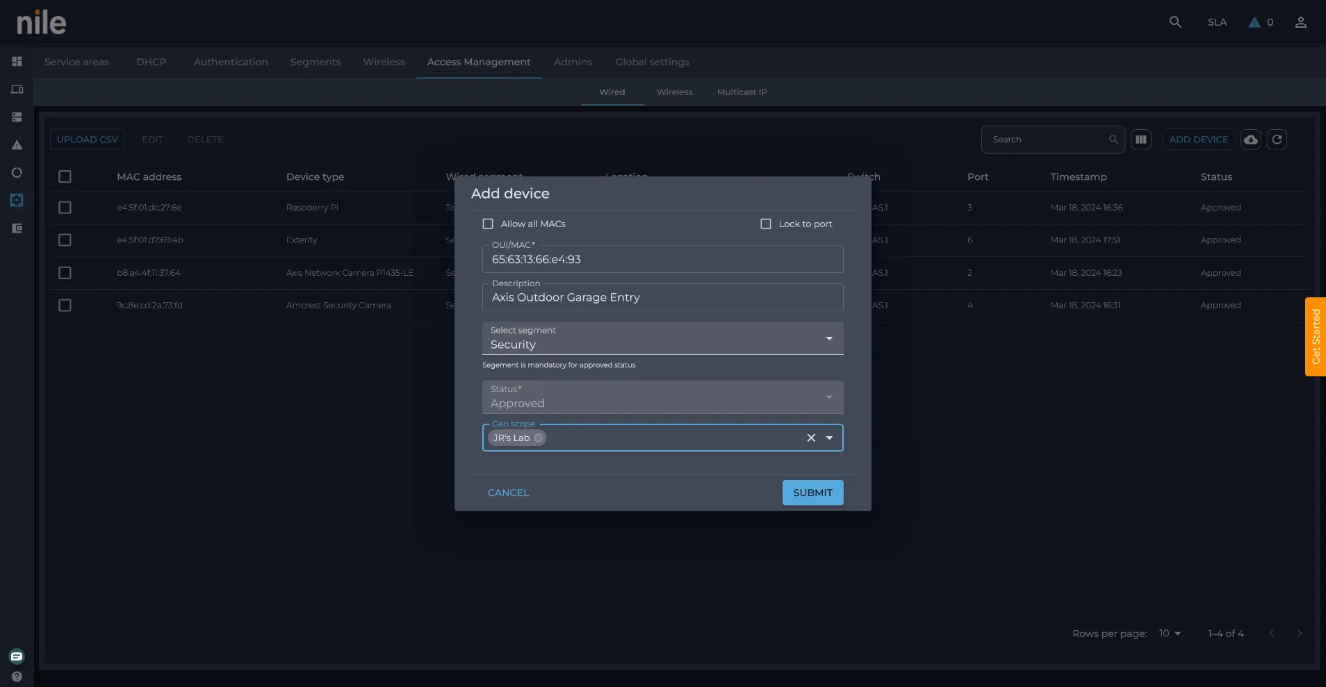Switch to the Multicast IP sub-tab
This screenshot has width=1326, height=687.
(742, 92)
